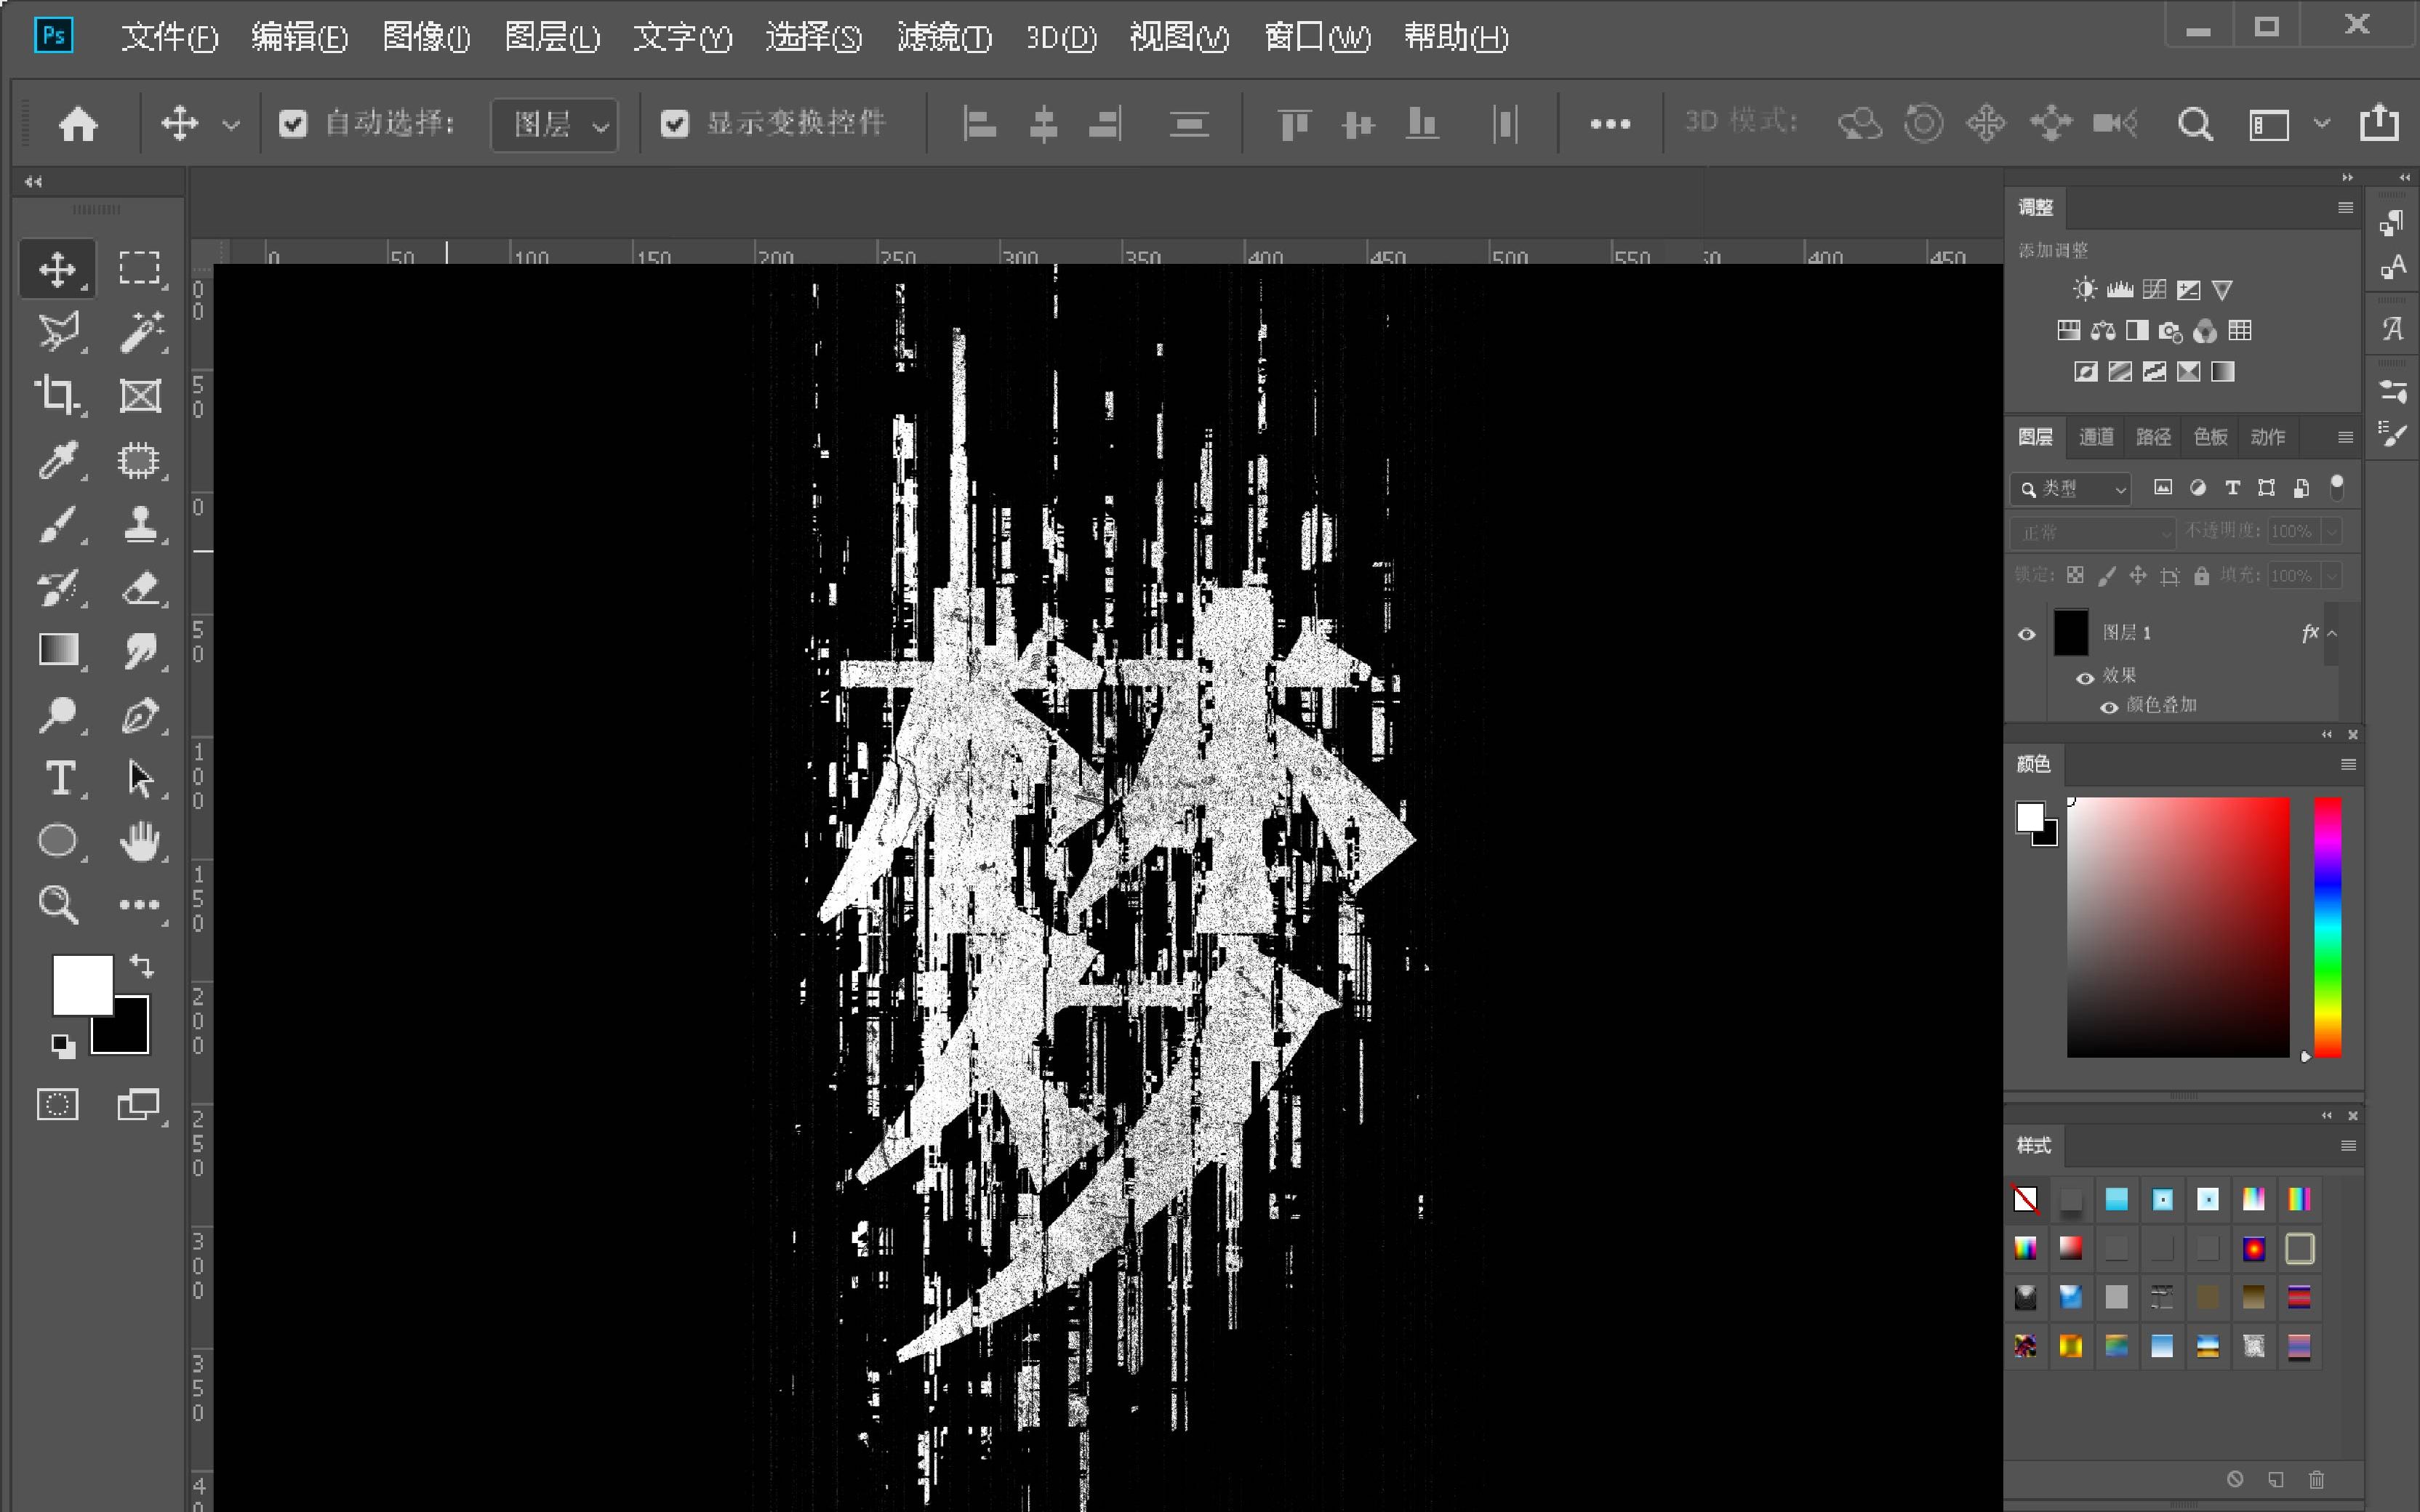Switch to the 通道 tab

(2096, 437)
